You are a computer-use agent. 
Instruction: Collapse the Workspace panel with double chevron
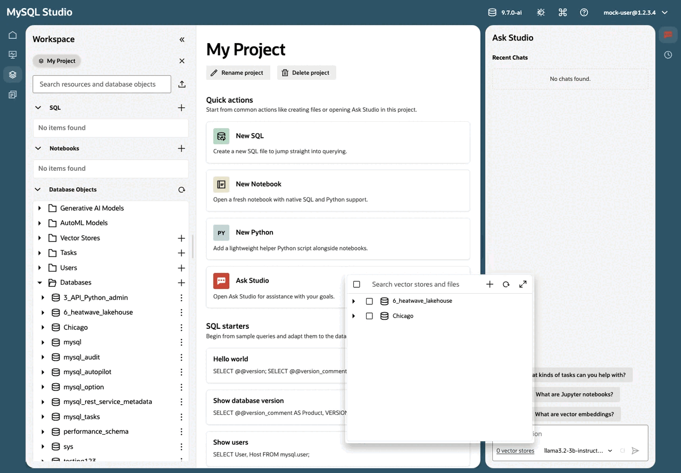click(182, 39)
